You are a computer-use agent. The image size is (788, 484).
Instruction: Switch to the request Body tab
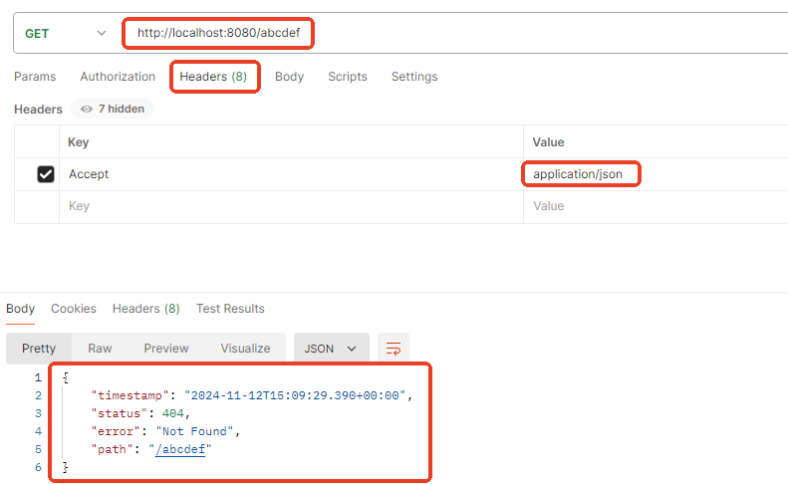(289, 77)
